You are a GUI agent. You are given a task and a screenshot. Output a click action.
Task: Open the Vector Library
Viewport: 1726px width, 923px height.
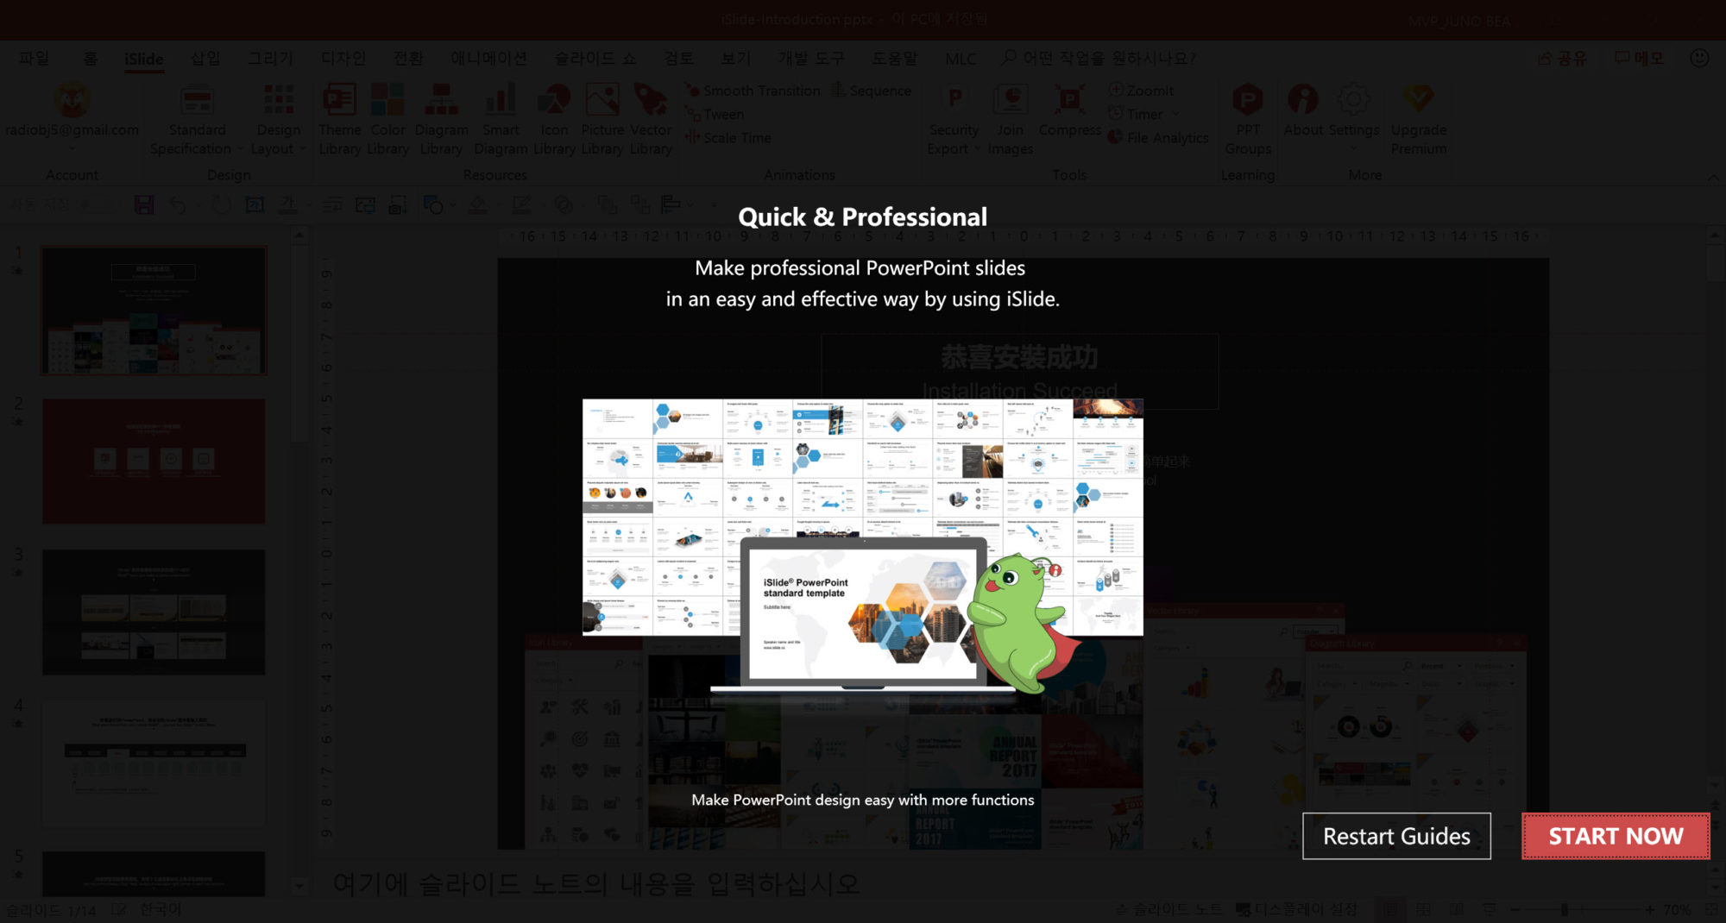click(x=651, y=118)
